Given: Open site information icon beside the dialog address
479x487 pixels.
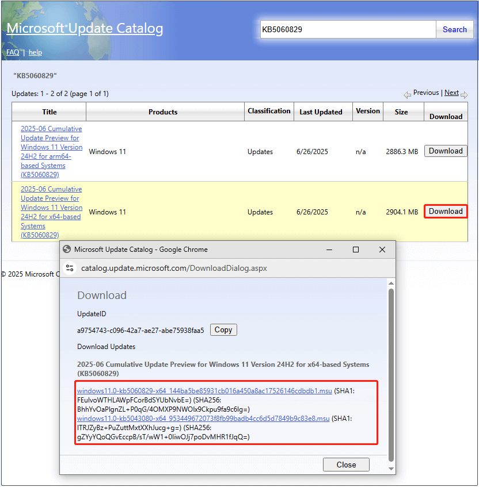Looking at the screenshot, I should coord(70,268).
